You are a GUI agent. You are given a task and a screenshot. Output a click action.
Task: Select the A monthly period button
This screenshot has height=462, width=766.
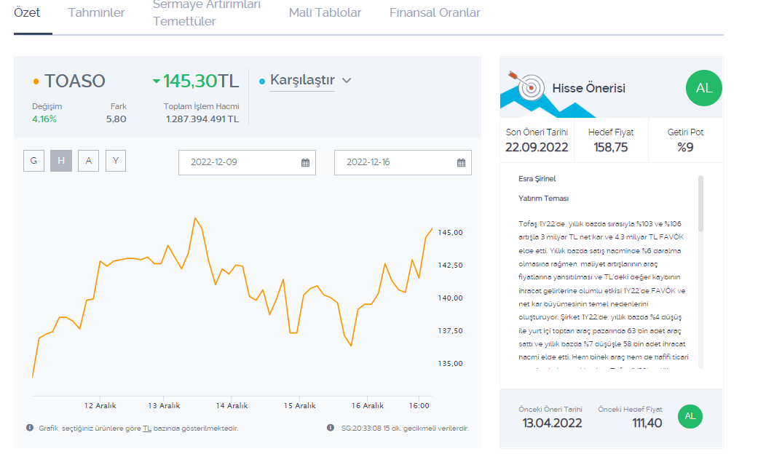88,161
